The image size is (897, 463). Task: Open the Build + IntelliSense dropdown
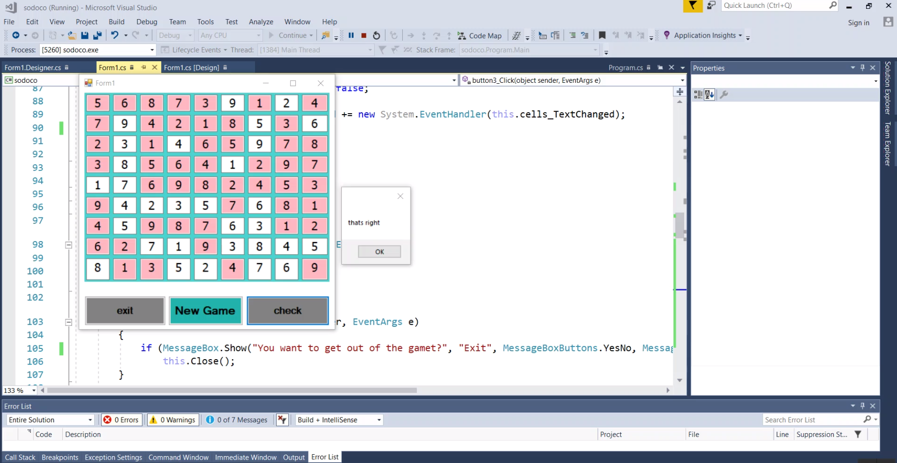click(x=338, y=420)
